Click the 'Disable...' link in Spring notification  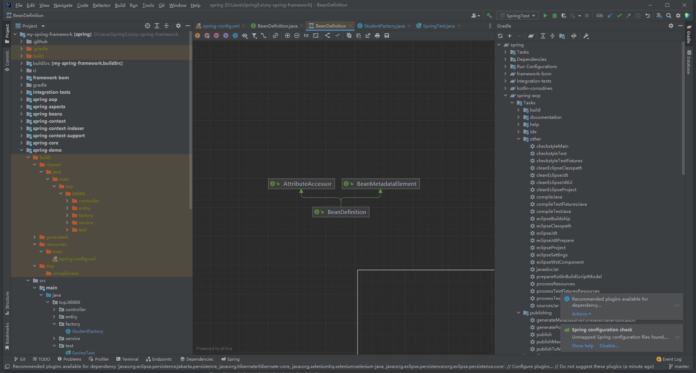[609, 346]
